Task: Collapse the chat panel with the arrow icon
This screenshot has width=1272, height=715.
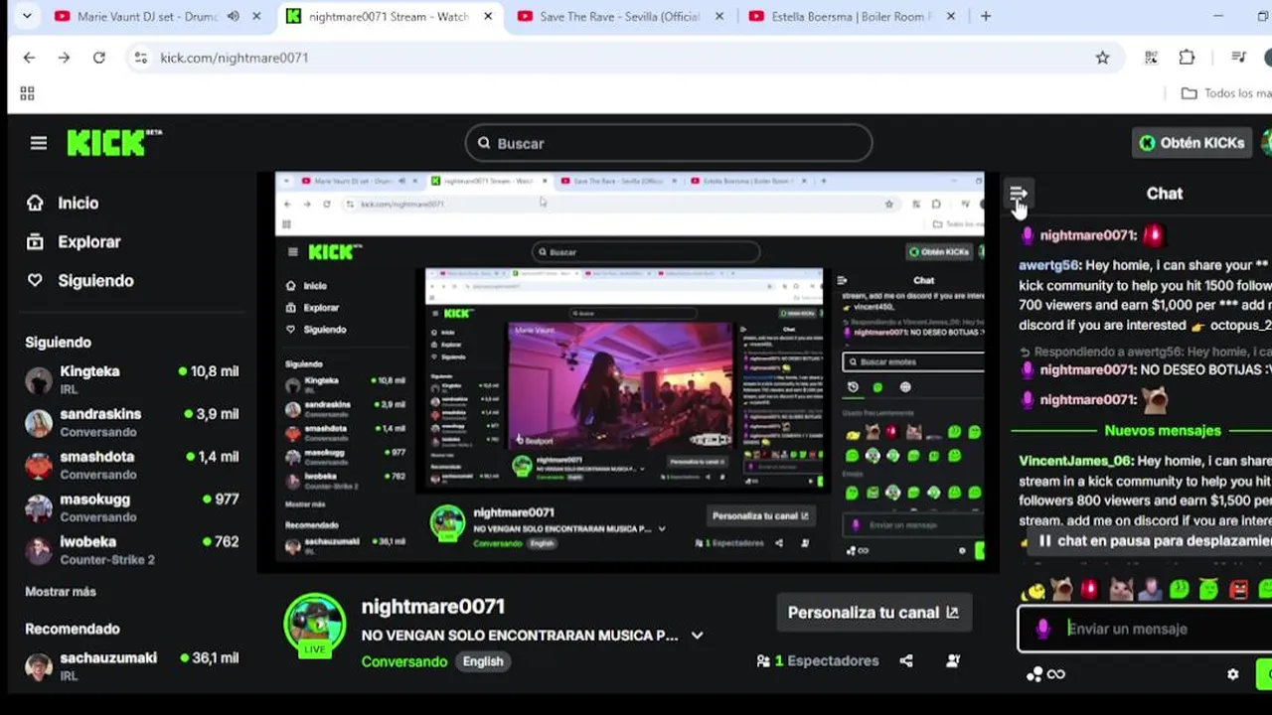Action: 1019,194
